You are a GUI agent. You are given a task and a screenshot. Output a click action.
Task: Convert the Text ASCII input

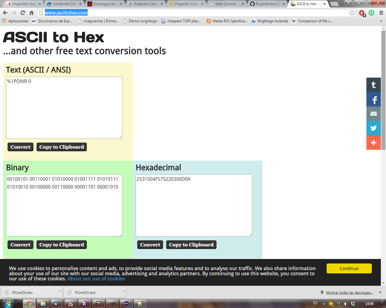(21, 147)
